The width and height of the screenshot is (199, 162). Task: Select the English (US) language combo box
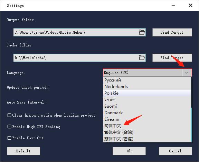pyautogui.click(x=147, y=73)
